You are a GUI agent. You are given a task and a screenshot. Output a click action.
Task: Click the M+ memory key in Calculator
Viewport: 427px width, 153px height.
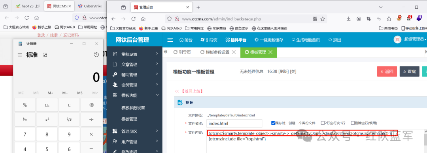coord(50,93)
